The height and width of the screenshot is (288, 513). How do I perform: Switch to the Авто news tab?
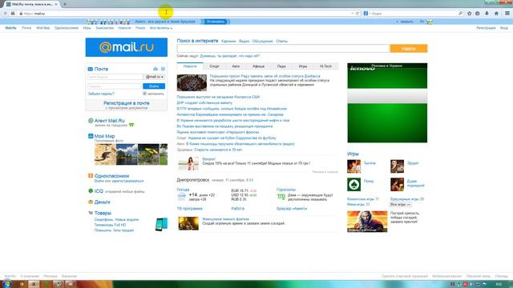tap(236, 66)
